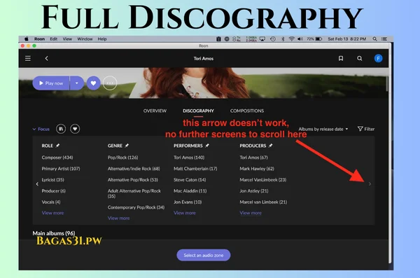The image size is (420, 278).
Task: Open the Window menu
Action: tap(85, 39)
